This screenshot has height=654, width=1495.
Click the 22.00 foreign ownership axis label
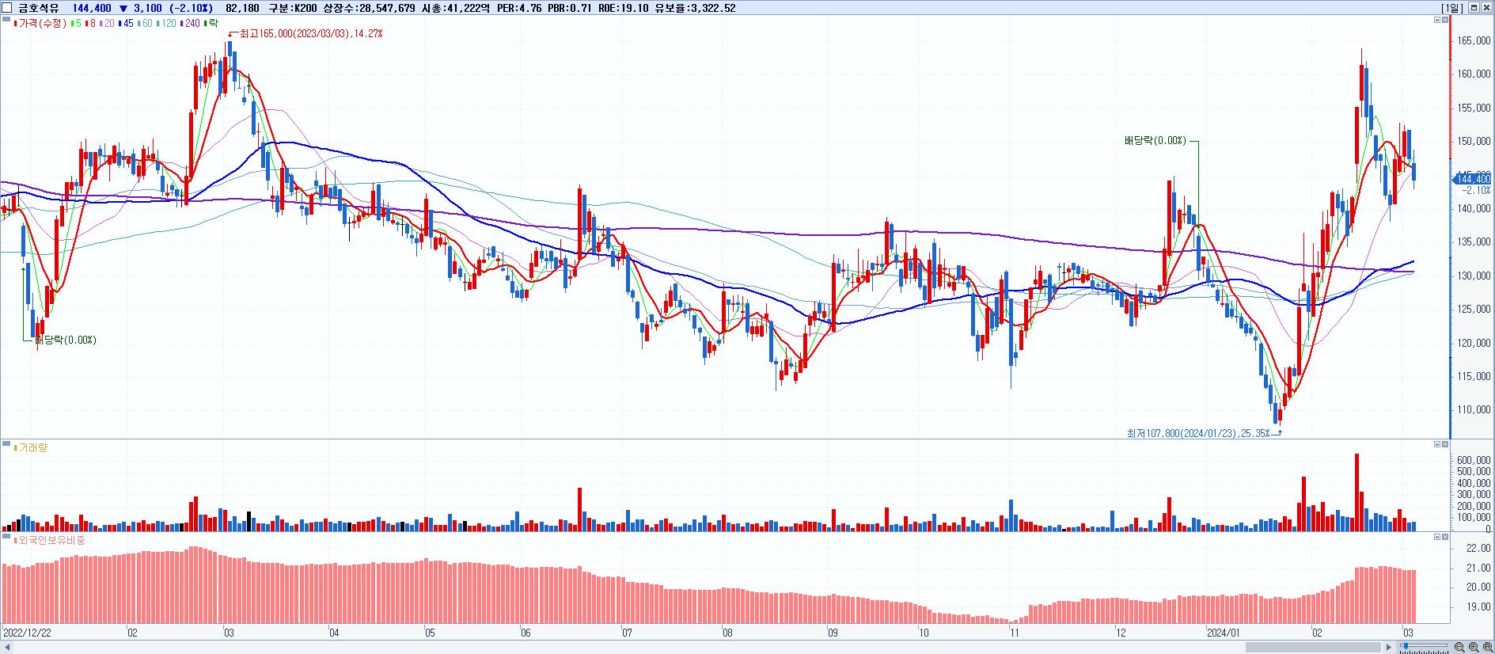click(1478, 548)
